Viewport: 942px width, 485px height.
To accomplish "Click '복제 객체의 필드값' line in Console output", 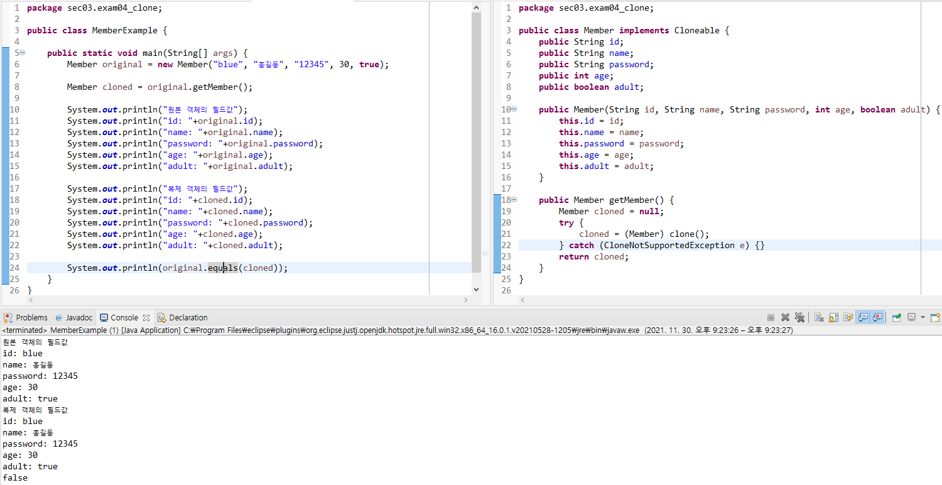I will (35, 410).
